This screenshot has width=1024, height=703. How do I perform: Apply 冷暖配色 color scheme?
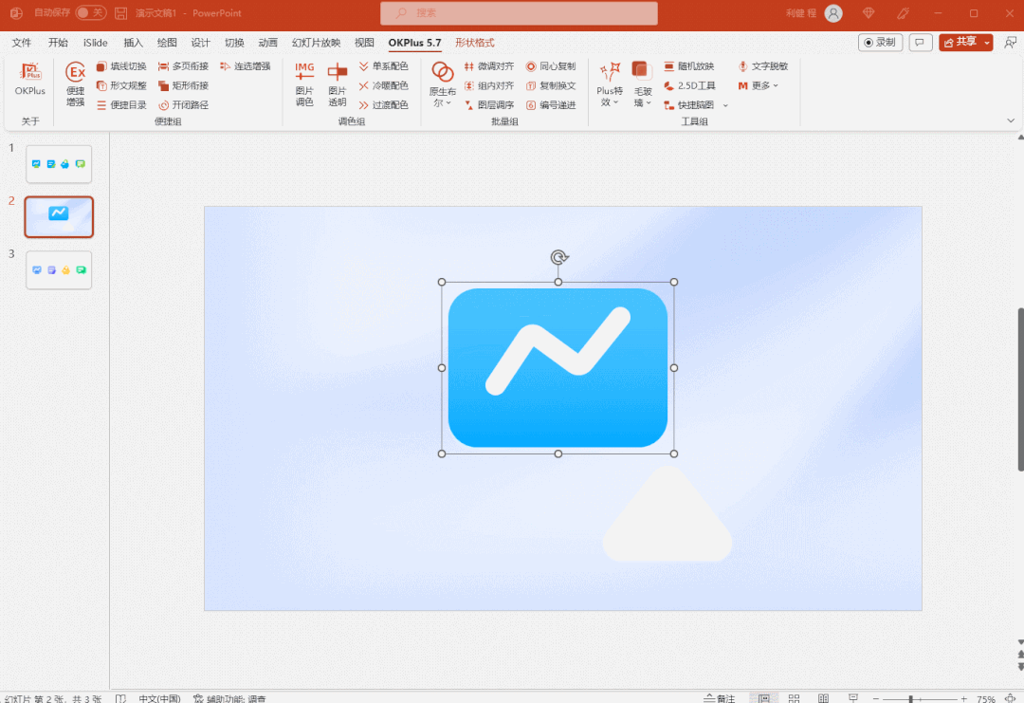click(x=383, y=85)
